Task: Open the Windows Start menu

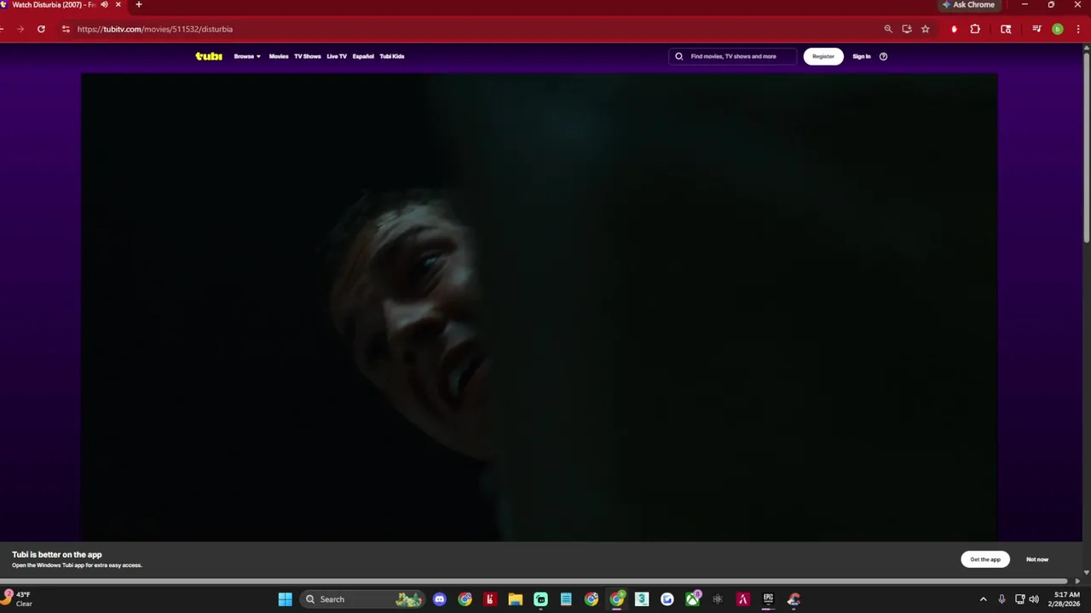Action: [x=286, y=599]
